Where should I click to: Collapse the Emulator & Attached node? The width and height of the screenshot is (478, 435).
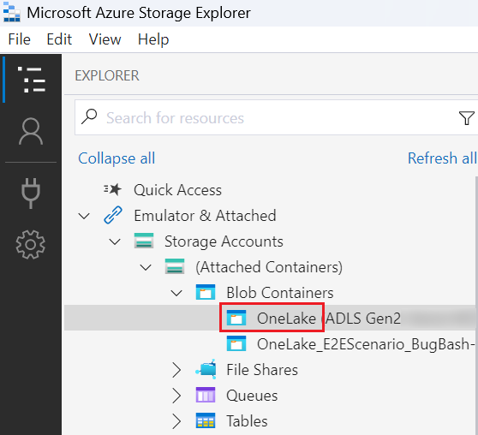coord(84,216)
